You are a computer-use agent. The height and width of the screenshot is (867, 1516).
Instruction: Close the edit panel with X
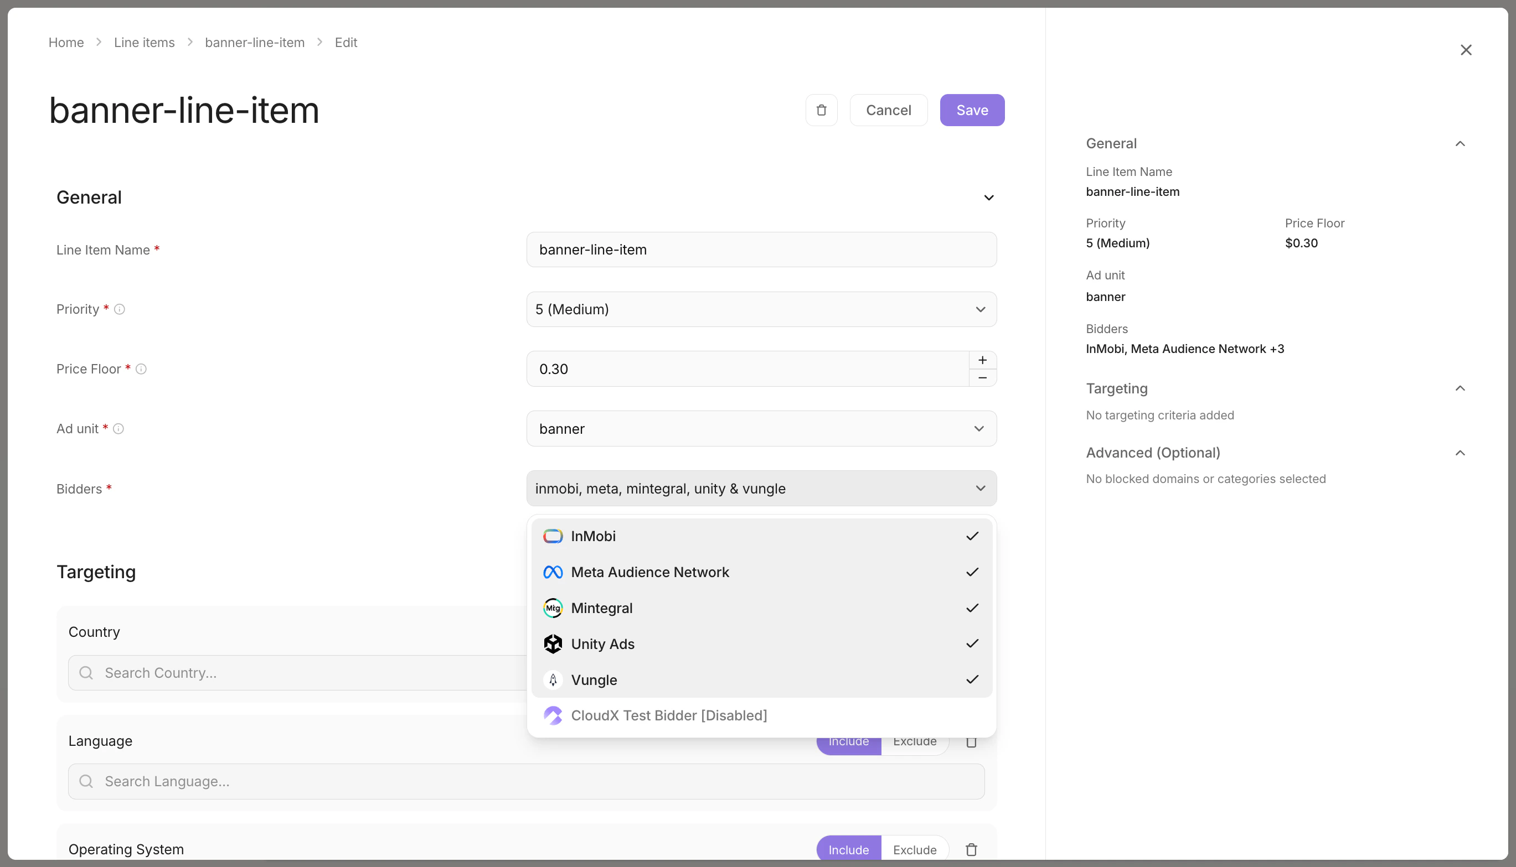click(1466, 50)
